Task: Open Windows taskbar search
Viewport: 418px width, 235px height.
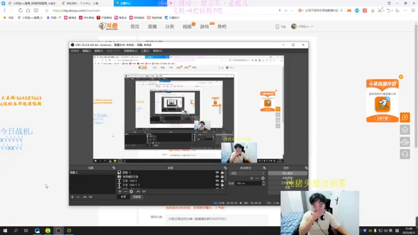Action: click(16, 230)
